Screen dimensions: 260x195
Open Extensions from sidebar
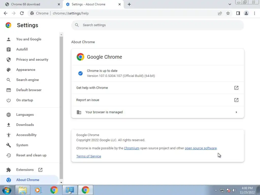25,170
